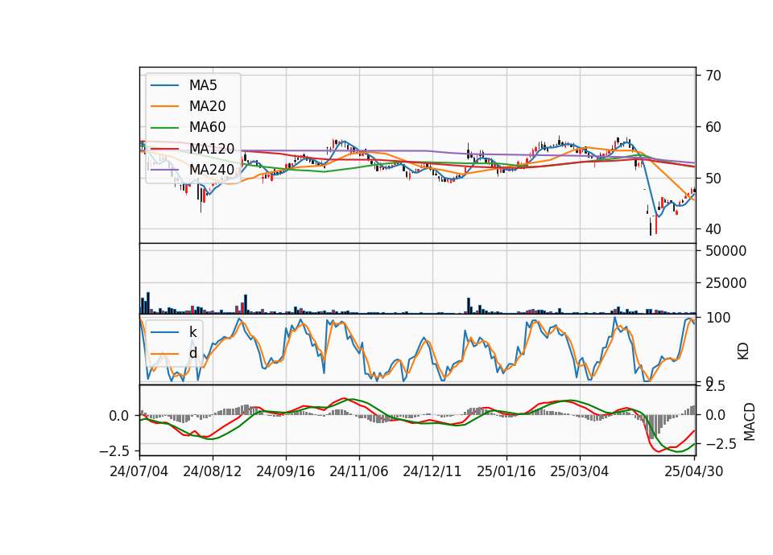Click the price axis value 60
The height and width of the screenshot is (555, 773).
tap(713, 127)
